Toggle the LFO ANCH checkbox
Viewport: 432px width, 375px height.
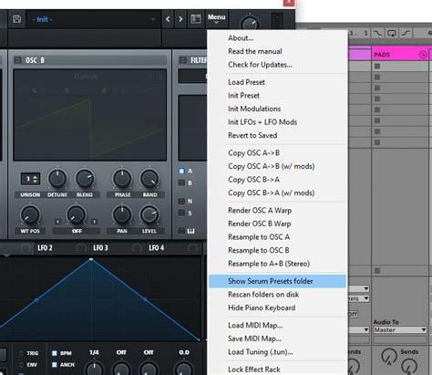point(55,364)
